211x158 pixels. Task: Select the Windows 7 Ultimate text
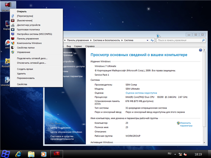point(105,66)
